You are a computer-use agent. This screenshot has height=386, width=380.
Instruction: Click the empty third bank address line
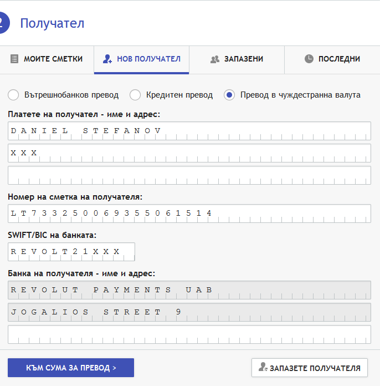point(189,334)
